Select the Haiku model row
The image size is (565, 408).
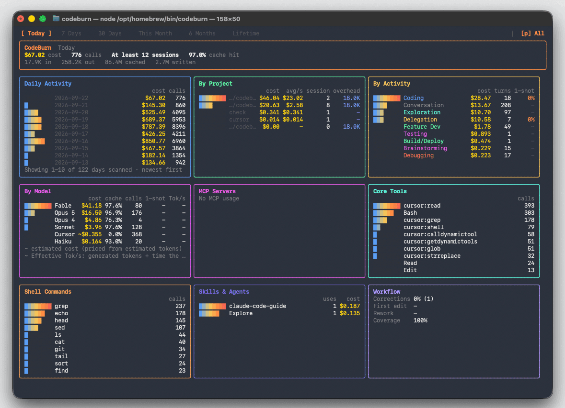click(x=105, y=242)
